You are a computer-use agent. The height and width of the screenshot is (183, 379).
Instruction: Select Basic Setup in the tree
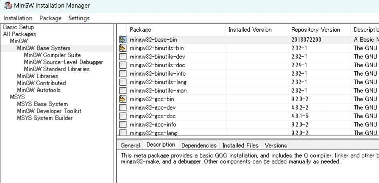18,27
